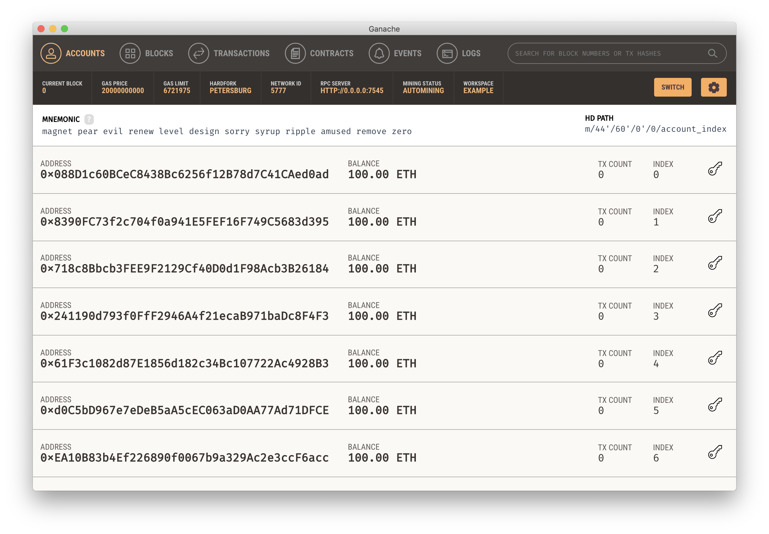The height and width of the screenshot is (534, 769).
Task: Reveal key for account index 6
Action: pos(715,452)
